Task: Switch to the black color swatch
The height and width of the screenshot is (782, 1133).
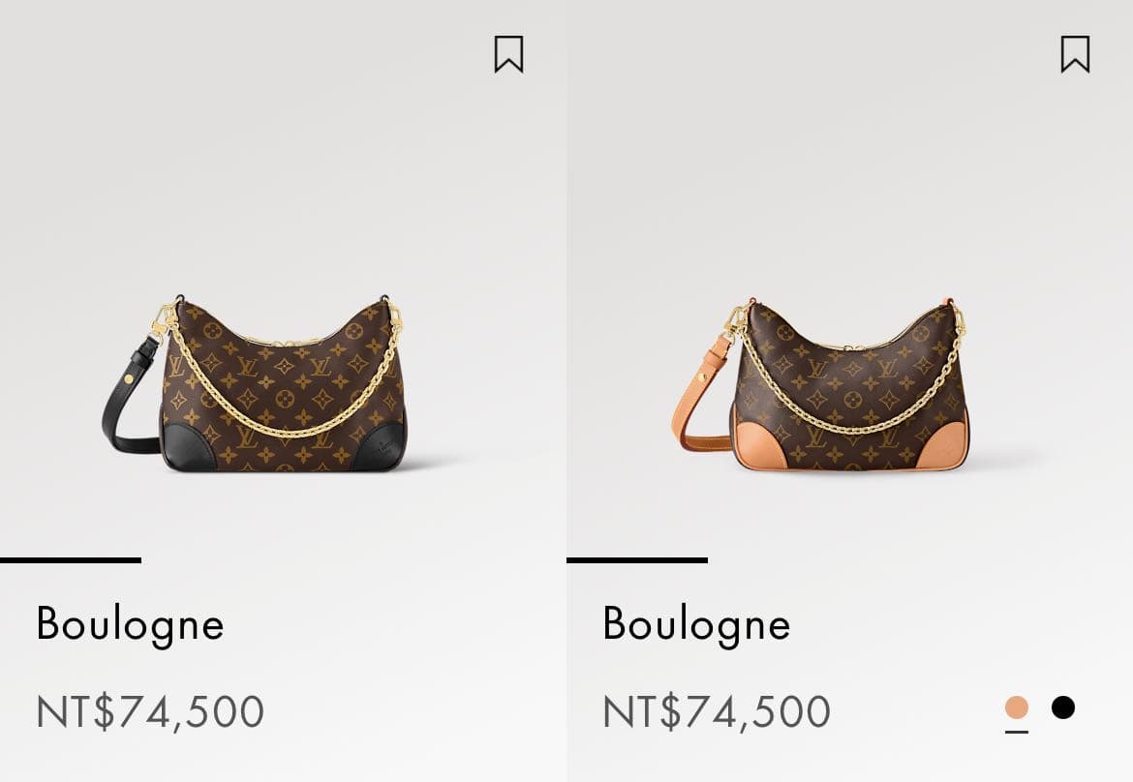Action: pos(1063,708)
